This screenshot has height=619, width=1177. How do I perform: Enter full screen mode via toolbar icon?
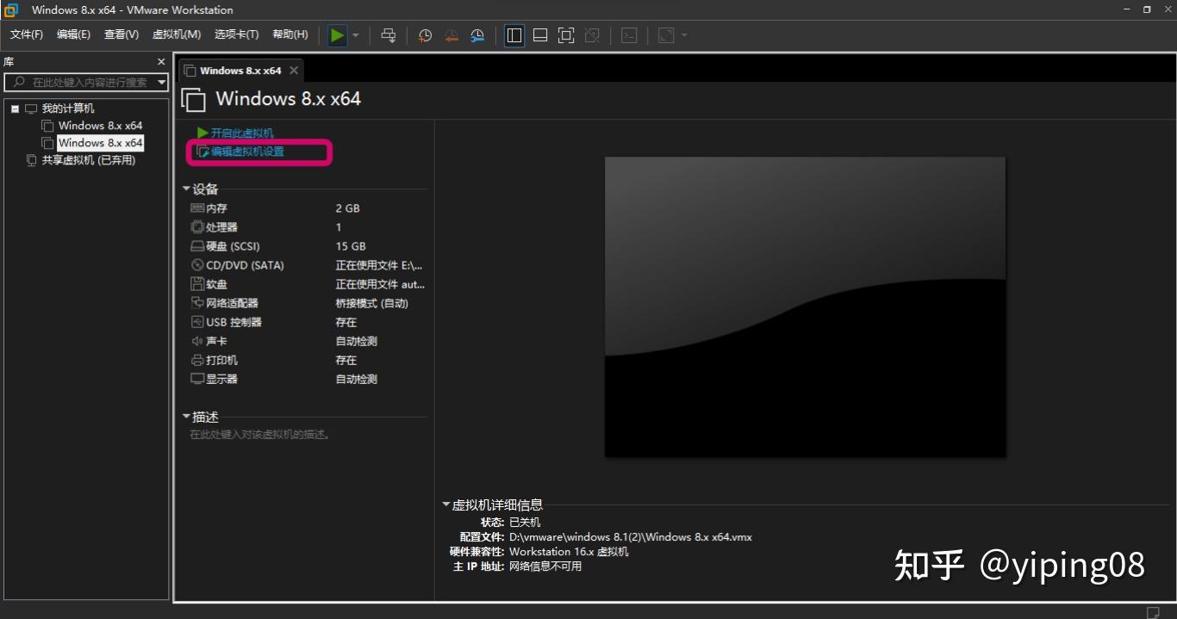[566, 35]
